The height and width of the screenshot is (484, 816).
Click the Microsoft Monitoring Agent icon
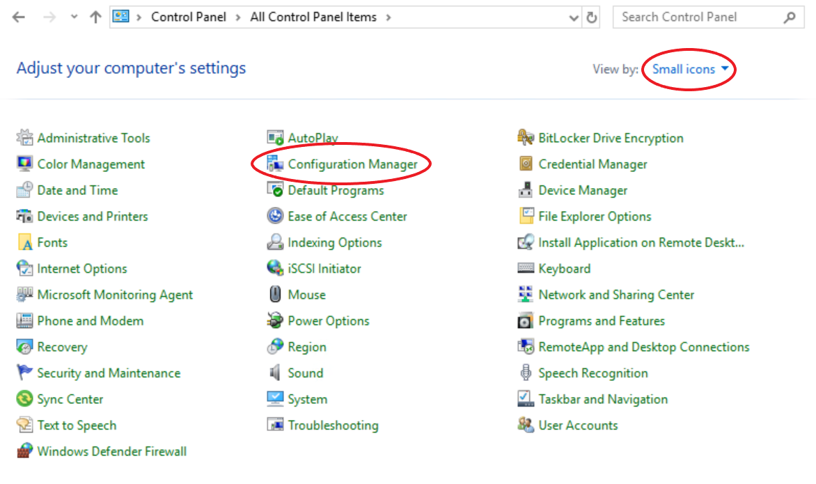tap(24, 295)
